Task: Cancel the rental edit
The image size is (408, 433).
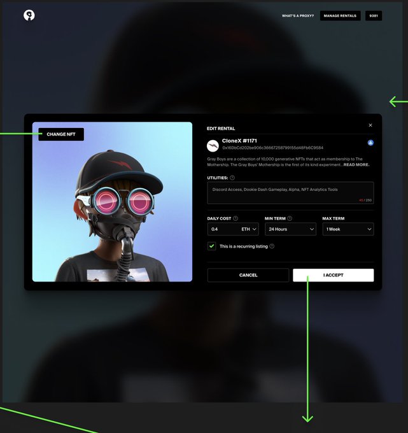Action: click(x=248, y=275)
